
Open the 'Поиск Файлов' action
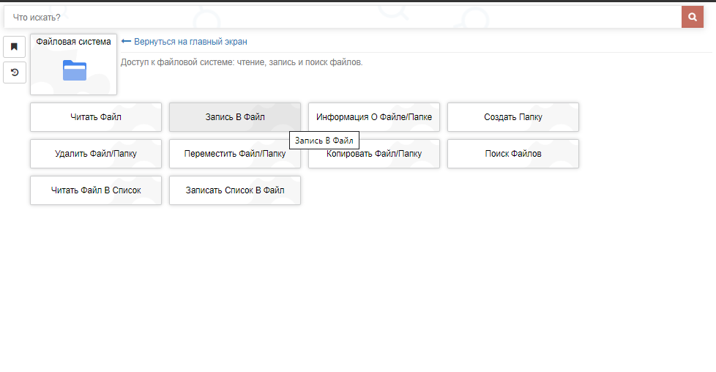(x=513, y=154)
